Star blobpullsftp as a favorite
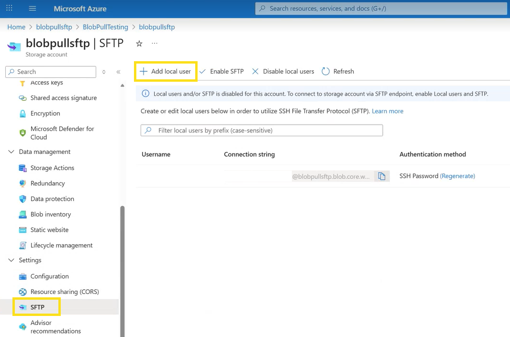The height and width of the screenshot is (337, 510). tap(139, 43)
